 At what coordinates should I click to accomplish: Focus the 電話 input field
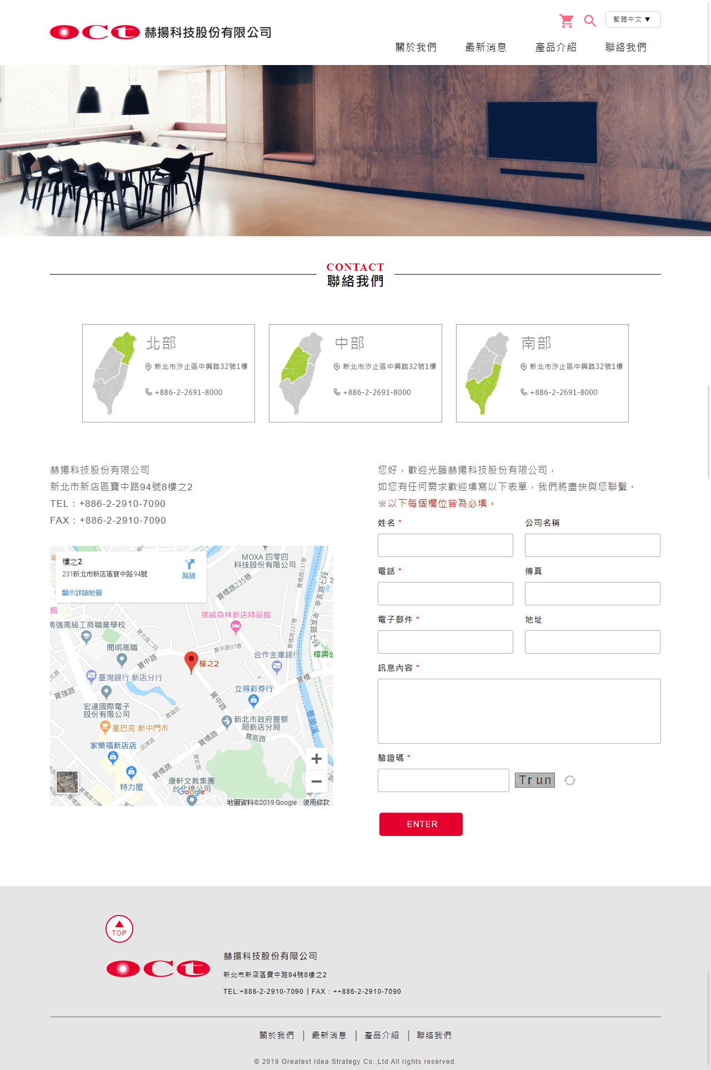coord(445,594)
